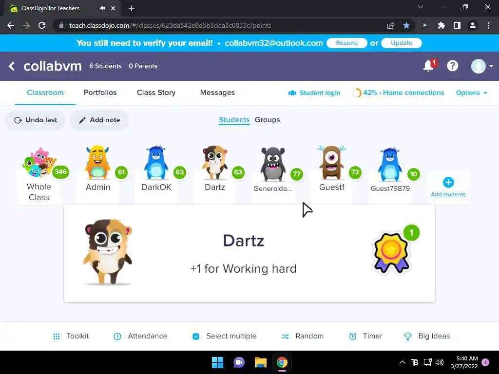Screen dimensions: 499x374
Task: Open a new browser tab
Action: [x=132, y=8]
